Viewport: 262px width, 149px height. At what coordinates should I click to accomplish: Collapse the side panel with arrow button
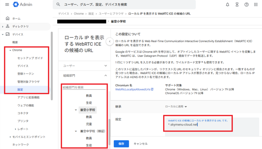click(x=109, y=41)
